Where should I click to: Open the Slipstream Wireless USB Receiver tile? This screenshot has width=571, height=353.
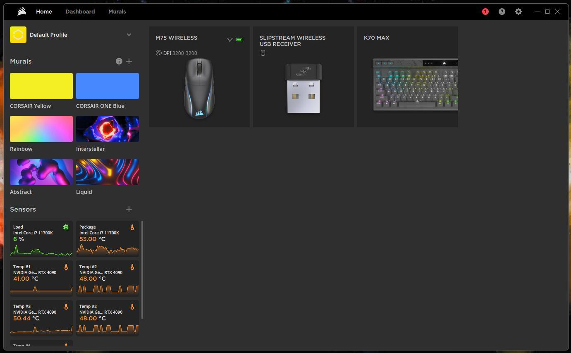(x=303, y=77)
